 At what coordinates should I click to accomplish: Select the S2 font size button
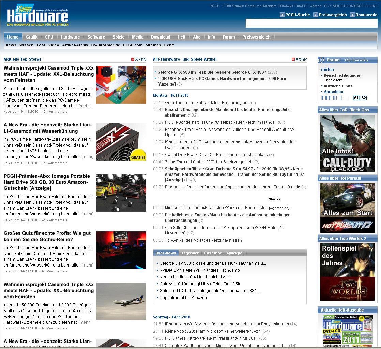(x=364, y=98)
